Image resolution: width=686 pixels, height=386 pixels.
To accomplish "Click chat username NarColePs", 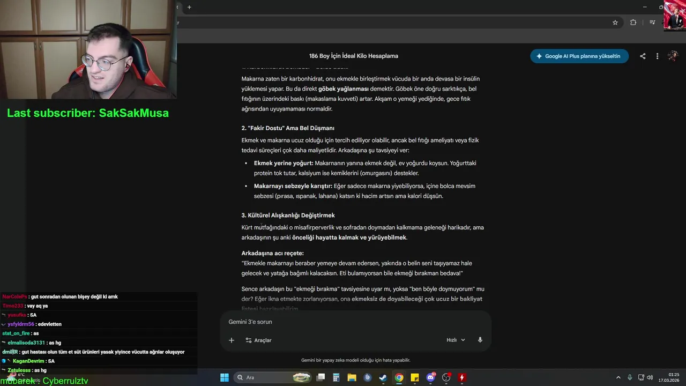I will (x=14, y=296).
